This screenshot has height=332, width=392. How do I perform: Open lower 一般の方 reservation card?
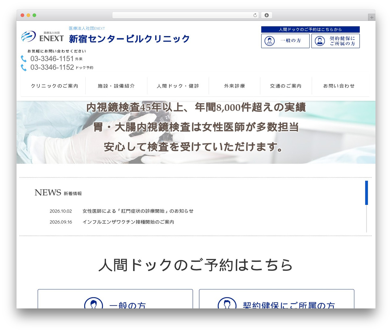pos(115,299)
